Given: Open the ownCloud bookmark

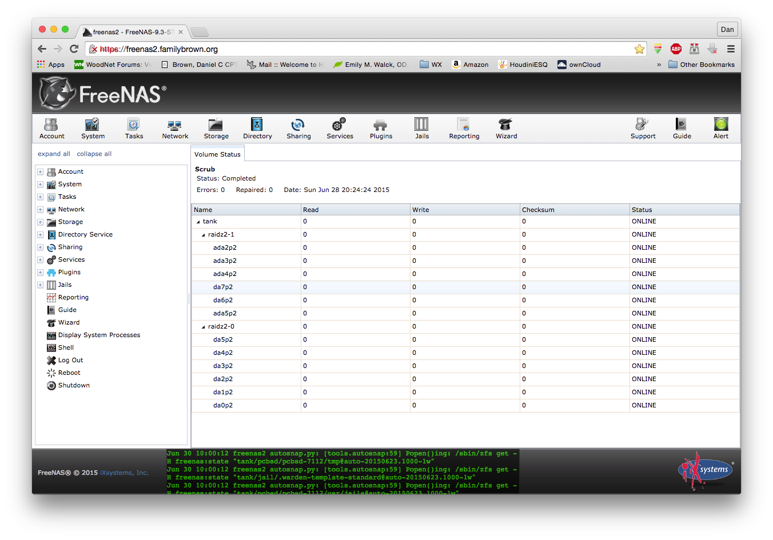Looking at the screenshot, I should 579,65.
